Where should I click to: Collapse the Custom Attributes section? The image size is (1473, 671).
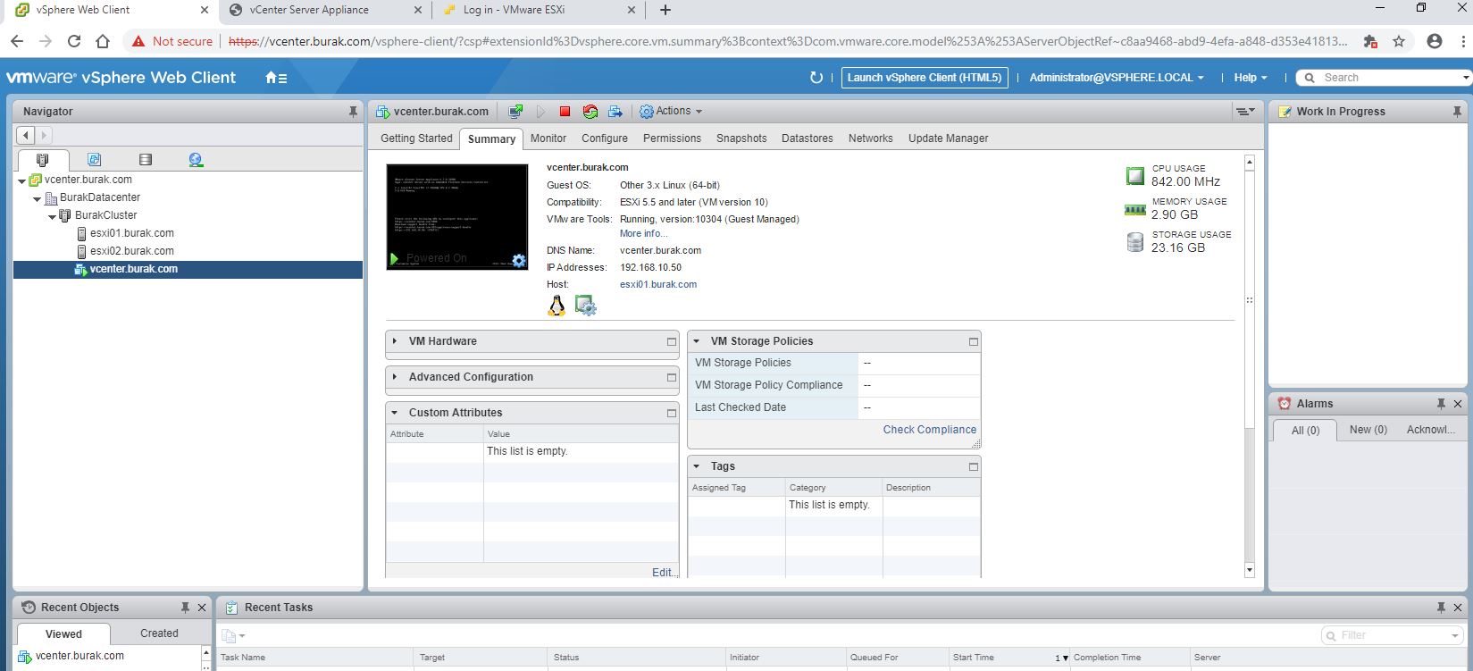(x=395, y=413)
